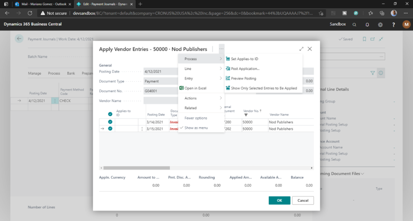Expand the Entry submenu
The width and height of the screenshot is (413, 221).
click(201, 78)
